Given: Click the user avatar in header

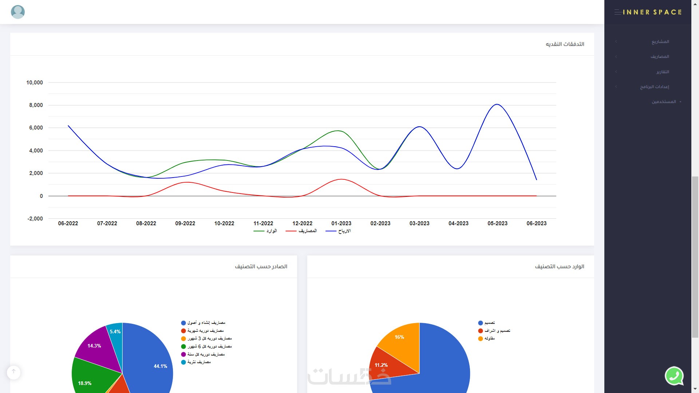Looking at the screenshot, I should 18,12.
